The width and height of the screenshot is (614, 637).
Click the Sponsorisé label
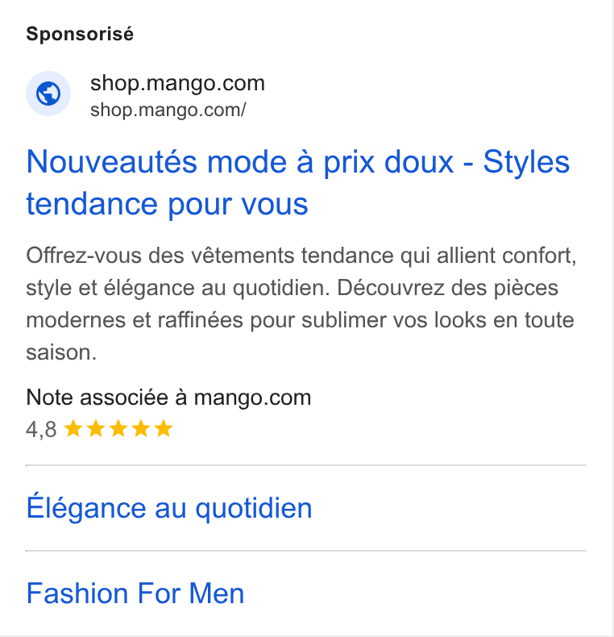(80, 33)
